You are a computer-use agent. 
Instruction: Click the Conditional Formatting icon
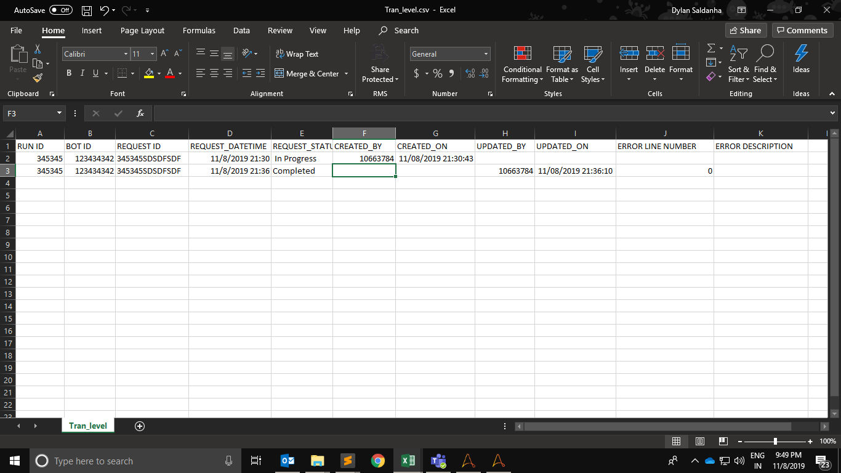(522, 64)
